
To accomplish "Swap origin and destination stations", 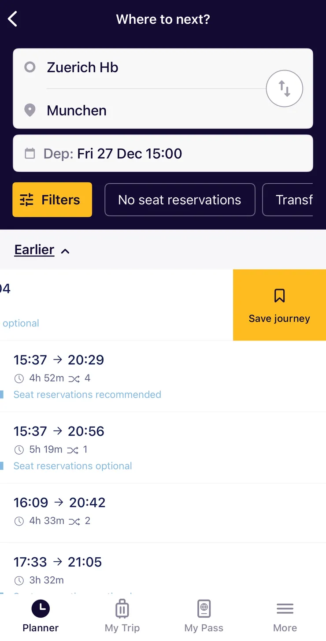I will [x=284, y=89].
